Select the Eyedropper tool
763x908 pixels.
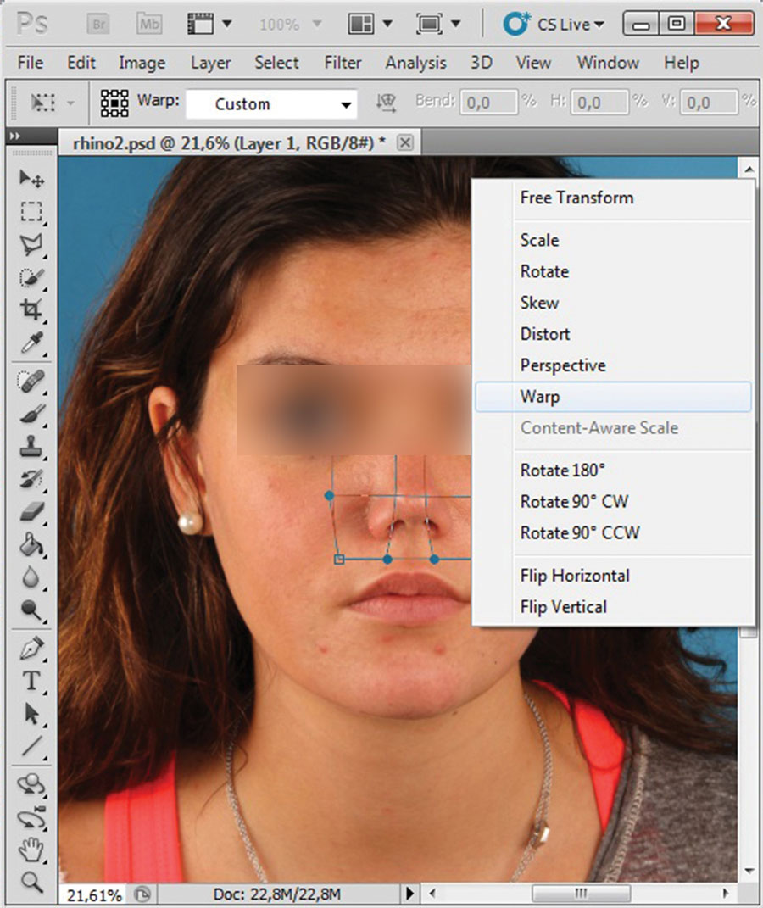(x=31, y=343)
